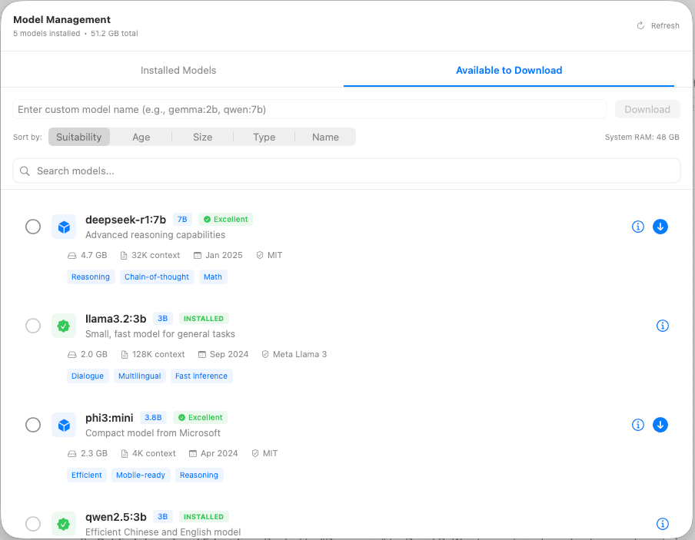Click the Mobile-ready tag

pyautogui.click(x=141, y=475)
